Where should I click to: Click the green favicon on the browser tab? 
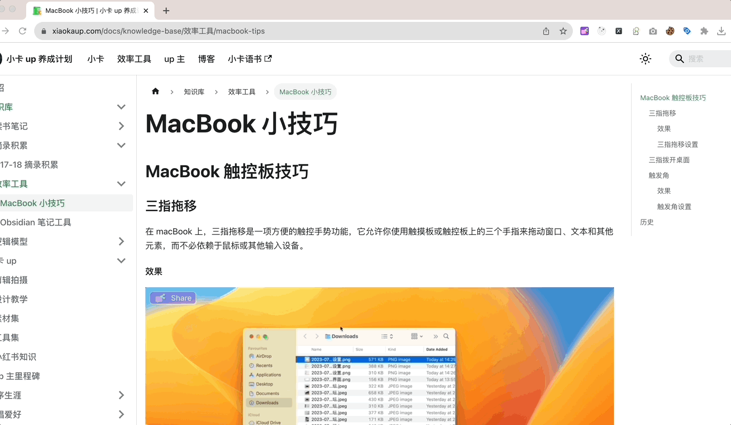(x=37, y=11)
